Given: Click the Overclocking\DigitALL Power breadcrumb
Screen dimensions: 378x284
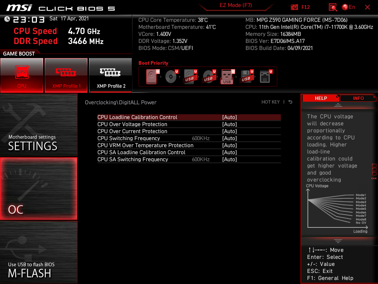Looking at the screenshot, I should 121,102.
